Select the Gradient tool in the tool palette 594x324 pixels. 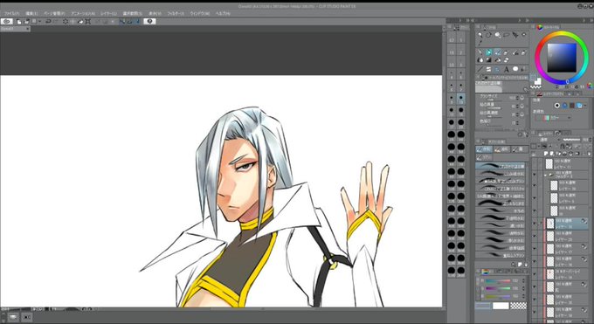point(488,60)
